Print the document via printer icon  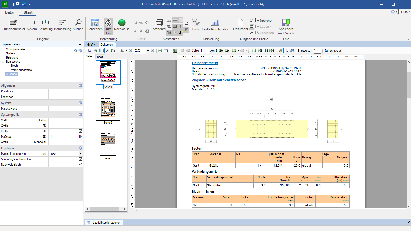(96, 51)
